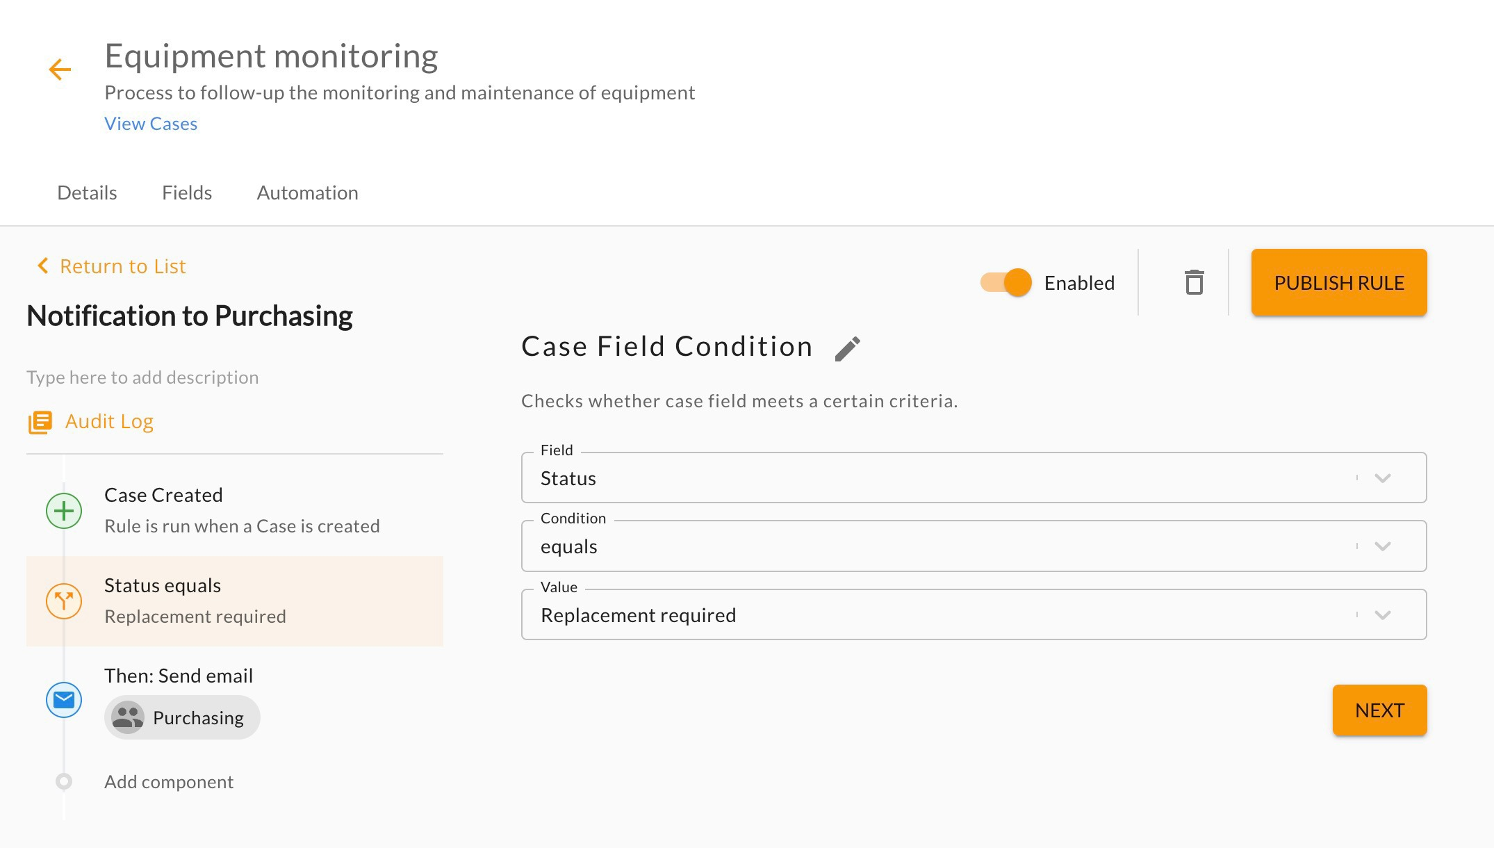This screenshot has height=848, width=1494.
Task: Expand the Value dropdown arrow
Action: click(x=1382, y=615)
